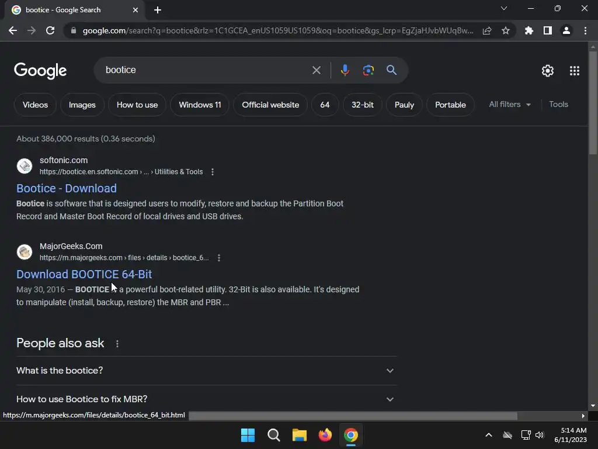Click the address bar URL
The image size is (598, 449).
pos(278,30)
